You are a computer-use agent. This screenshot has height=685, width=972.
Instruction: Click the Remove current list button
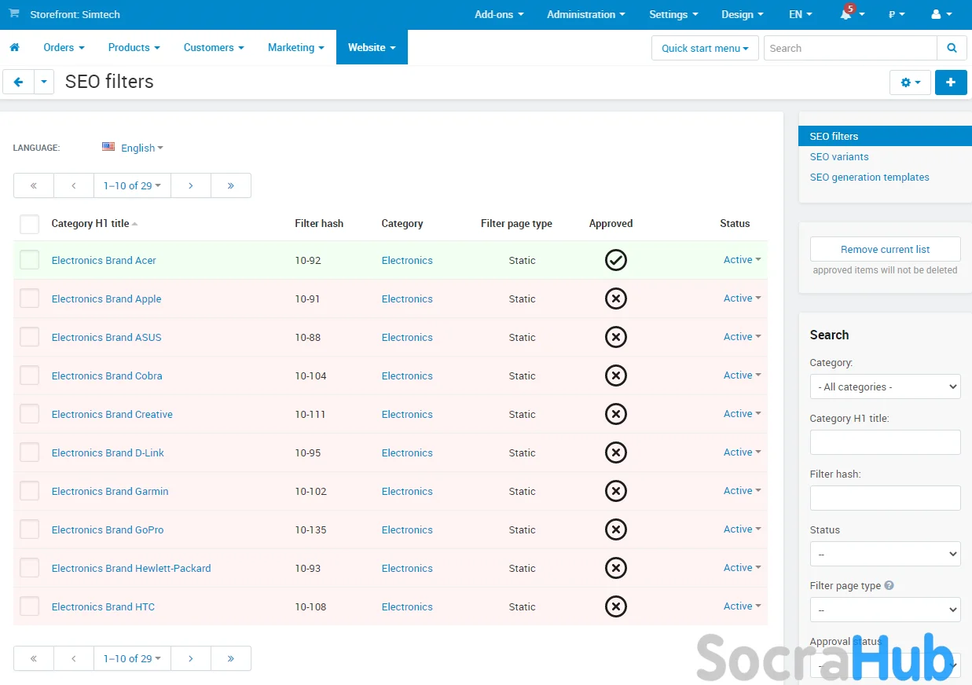[885, 249]
